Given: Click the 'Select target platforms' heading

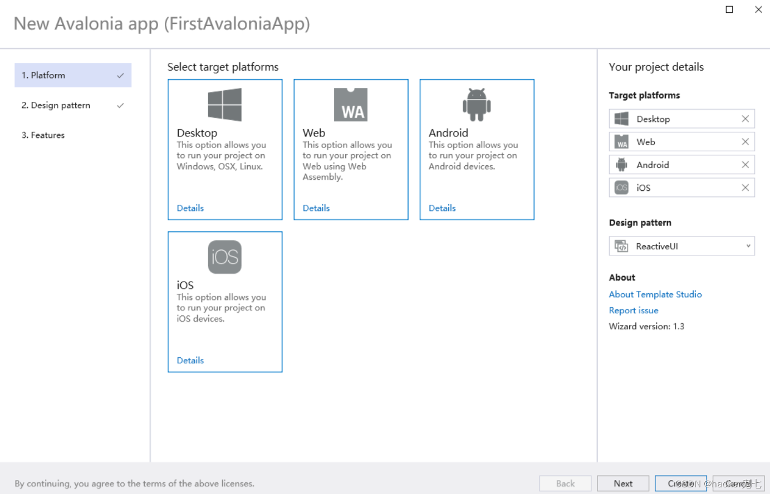Looking at the screenshot, I should (223, 67).
